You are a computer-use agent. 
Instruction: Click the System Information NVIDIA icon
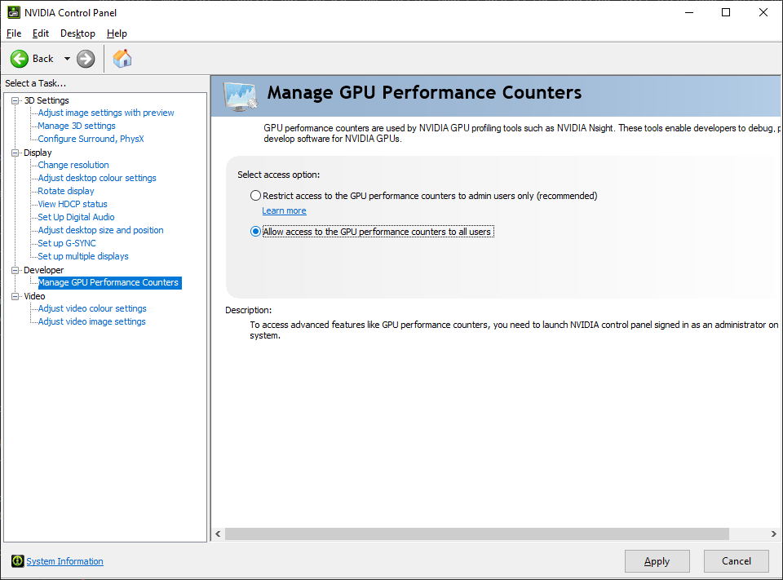pyautogui.click(x=17, y=561)
